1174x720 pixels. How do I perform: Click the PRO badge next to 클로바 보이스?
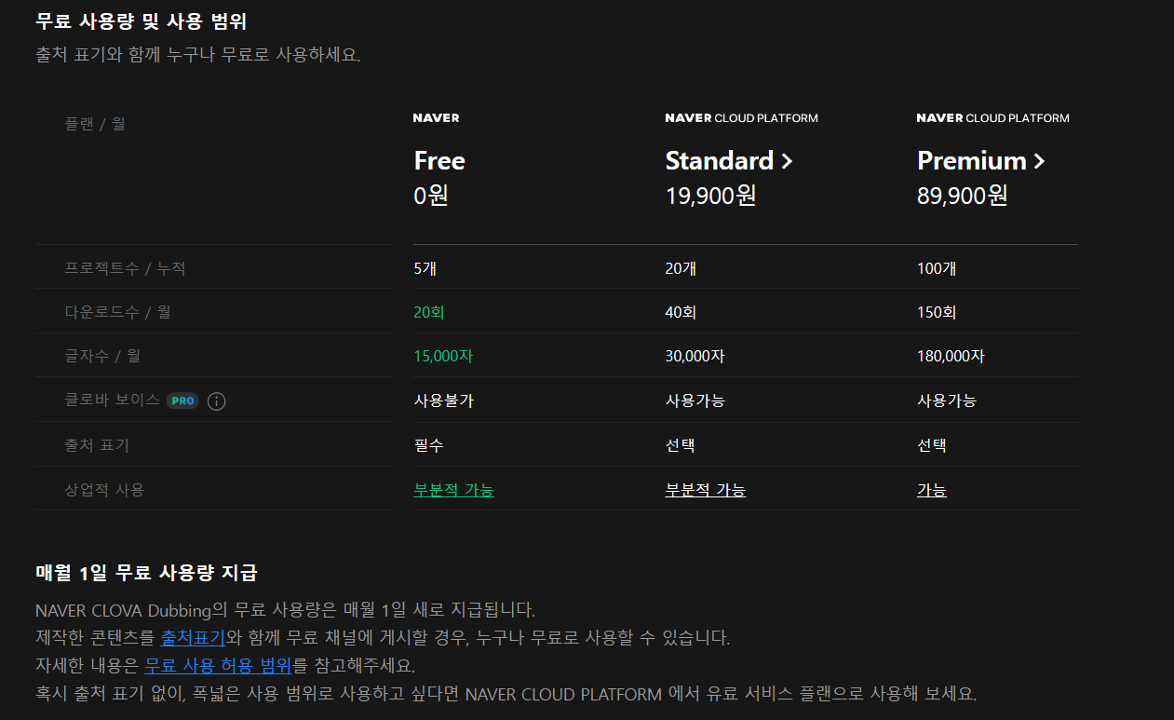(183, 400)
